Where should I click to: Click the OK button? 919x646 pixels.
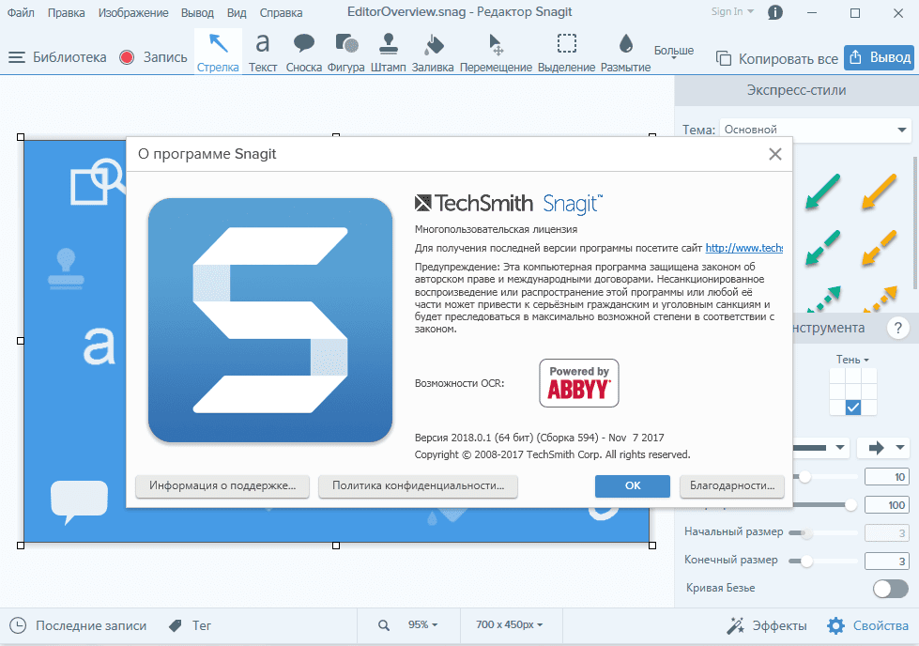[x=633, y=486]
